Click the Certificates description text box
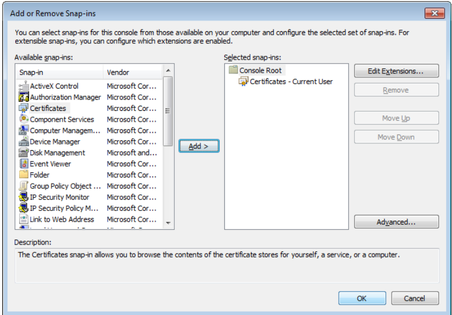 227,266
